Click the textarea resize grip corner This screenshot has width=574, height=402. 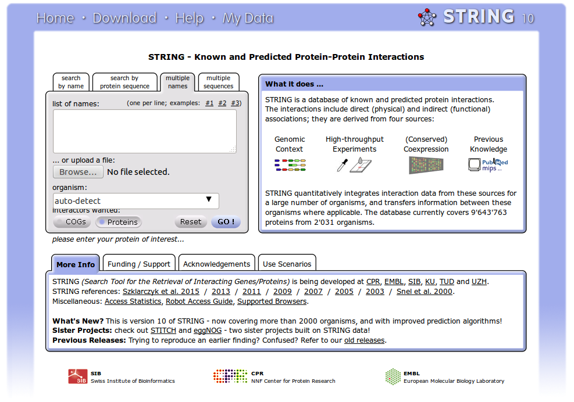point(233,149)
